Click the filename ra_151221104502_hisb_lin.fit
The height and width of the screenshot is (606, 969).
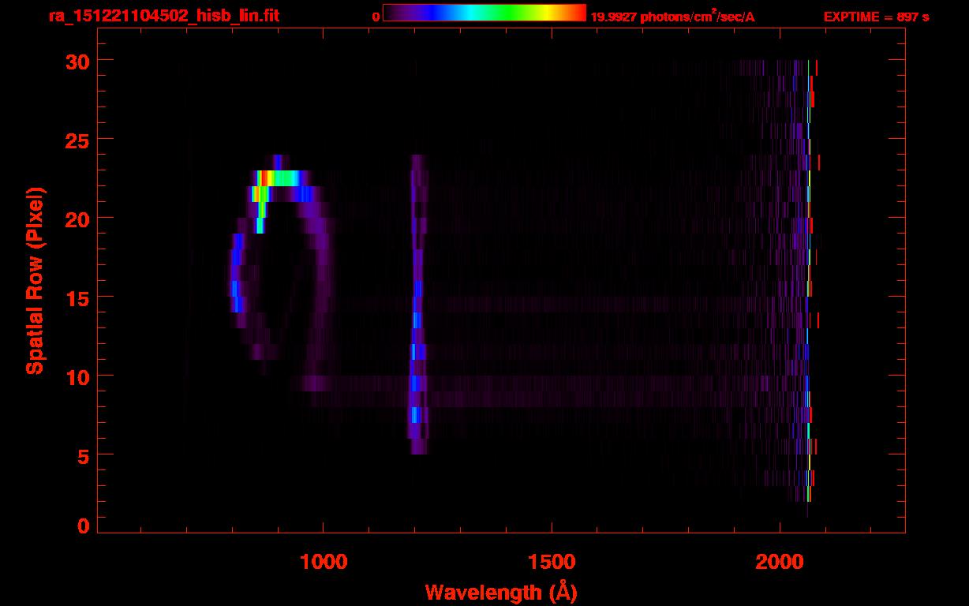[163, 15]
